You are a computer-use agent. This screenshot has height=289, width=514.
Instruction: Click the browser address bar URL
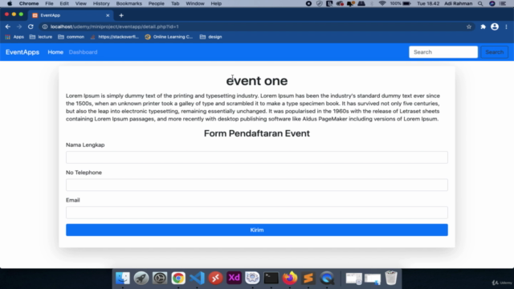point(115,26)
